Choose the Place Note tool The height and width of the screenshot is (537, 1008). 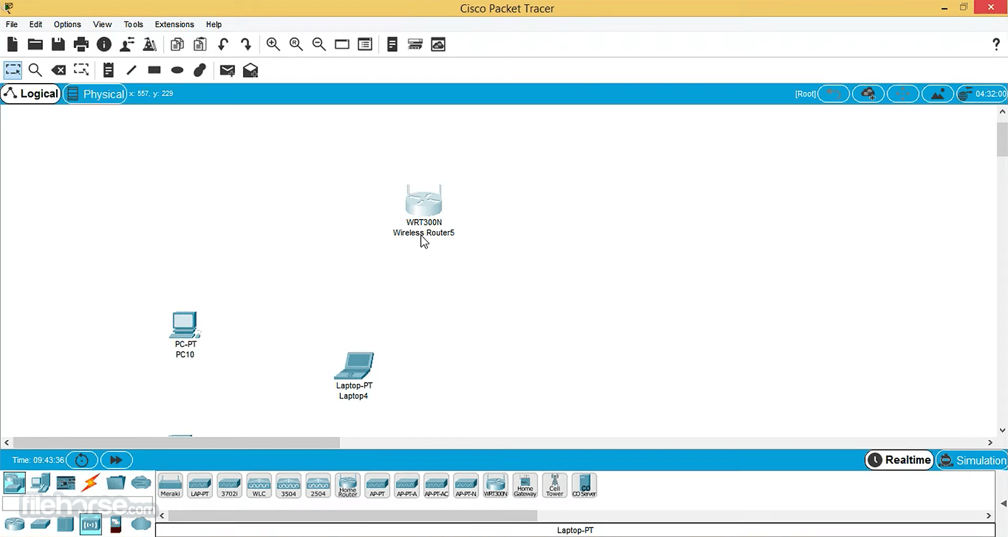[108, 70]
